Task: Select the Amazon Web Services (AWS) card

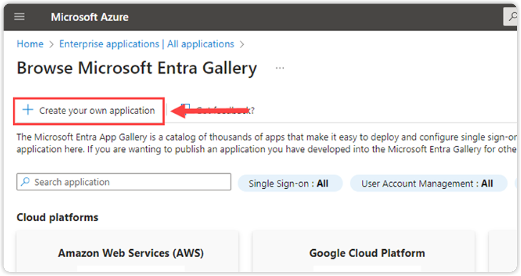Action: (128, 252)
